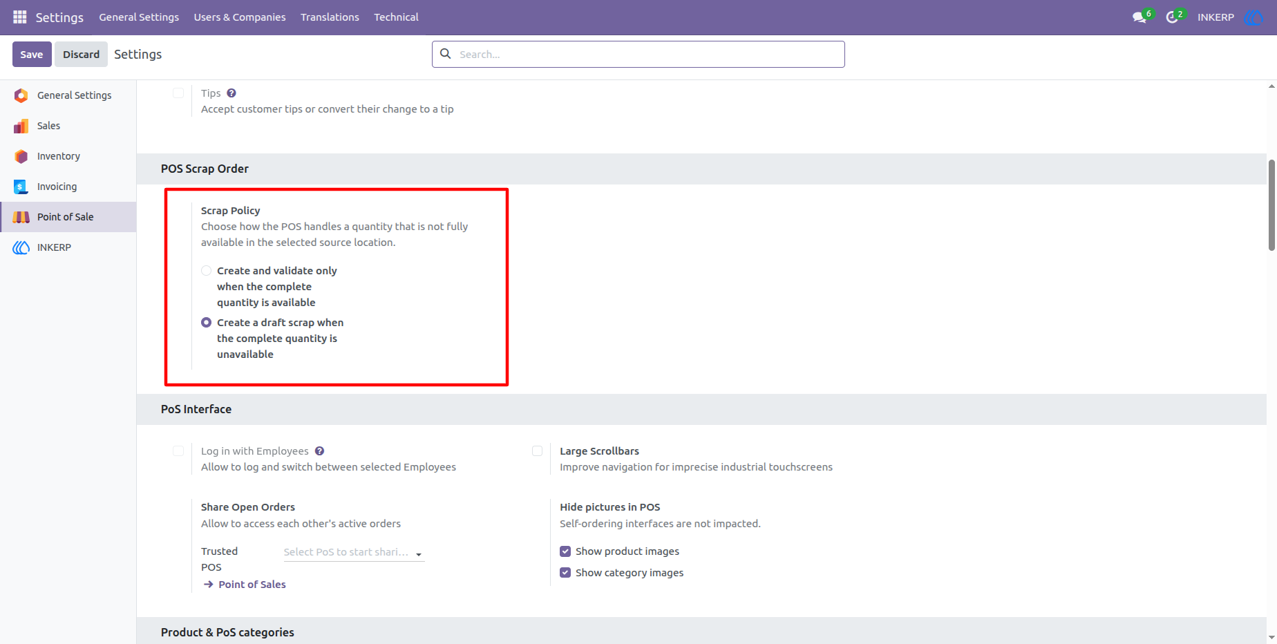The height and width of the screenshot is (644, 1277).
Task: Open the activities clock icon
Action: pos(1172,17)
